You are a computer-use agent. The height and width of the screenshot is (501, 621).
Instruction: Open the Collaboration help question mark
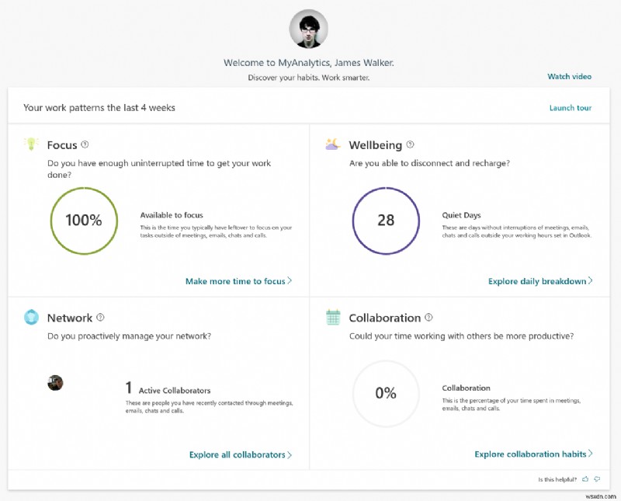click(x=429, y=318)
